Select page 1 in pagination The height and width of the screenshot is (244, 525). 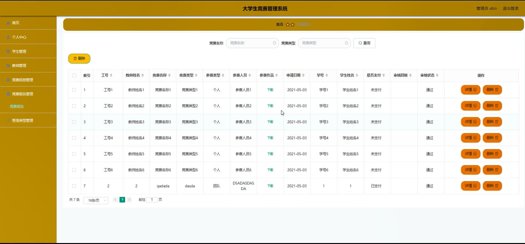(x=122, y=200)
